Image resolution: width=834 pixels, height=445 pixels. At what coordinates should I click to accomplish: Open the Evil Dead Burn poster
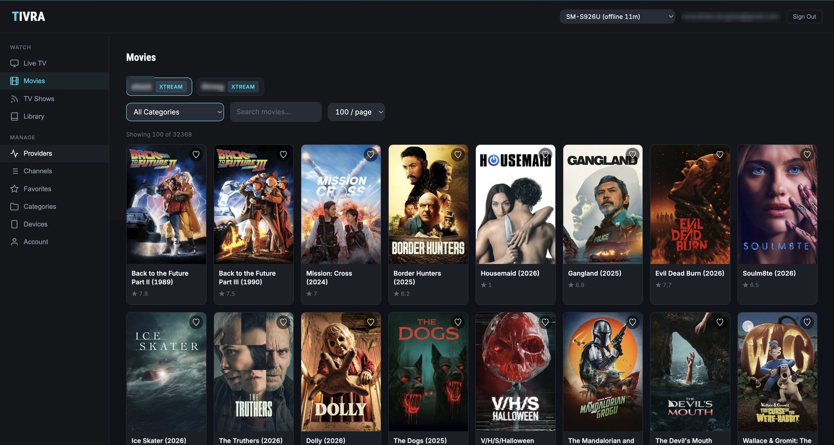click(x=690, y=204)
